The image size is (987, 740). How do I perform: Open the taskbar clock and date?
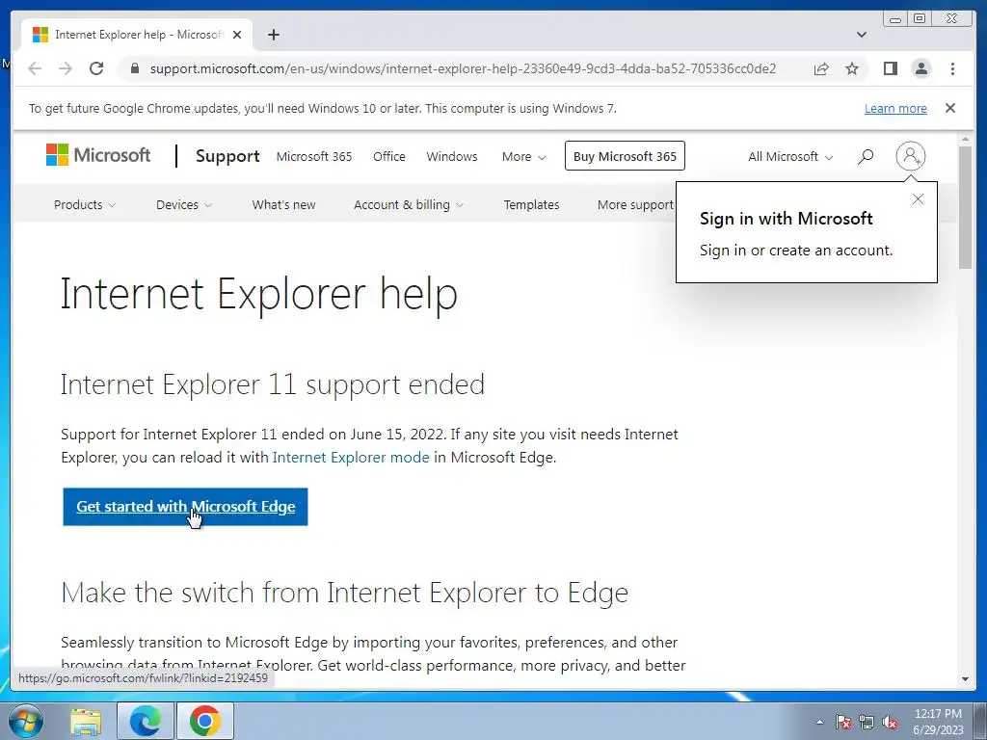coord(938,722)
